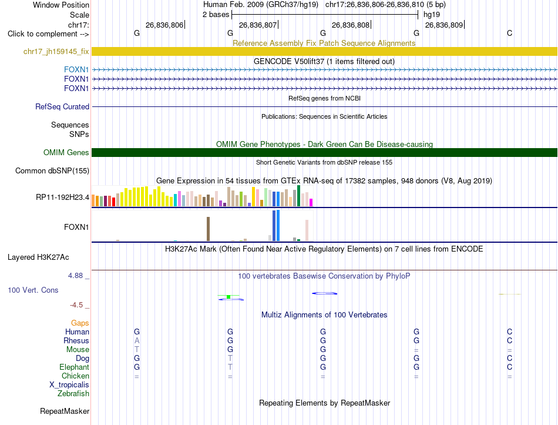Click the Elephant species label
This screenshot has height=425, width=558.
point(74,367)
